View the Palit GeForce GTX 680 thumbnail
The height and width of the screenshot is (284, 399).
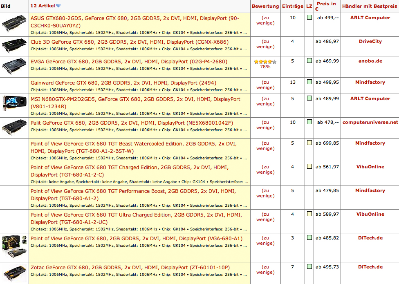(x=14, y=127)
